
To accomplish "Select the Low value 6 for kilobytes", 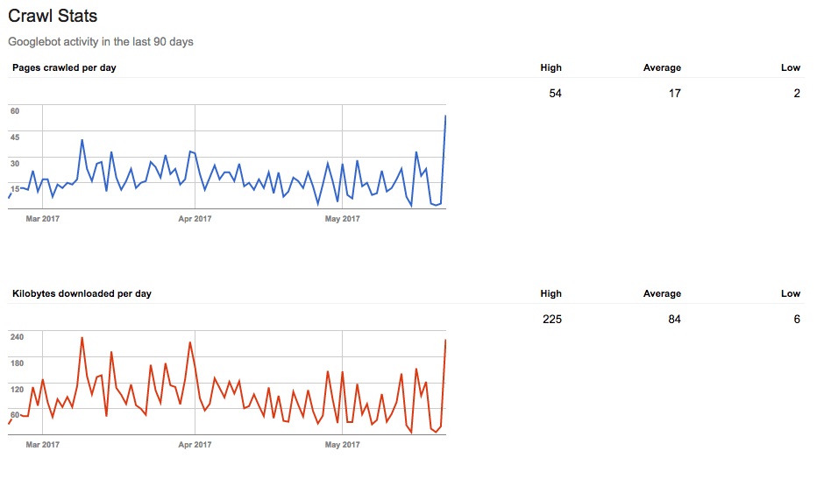I will [x=797, y=320].
